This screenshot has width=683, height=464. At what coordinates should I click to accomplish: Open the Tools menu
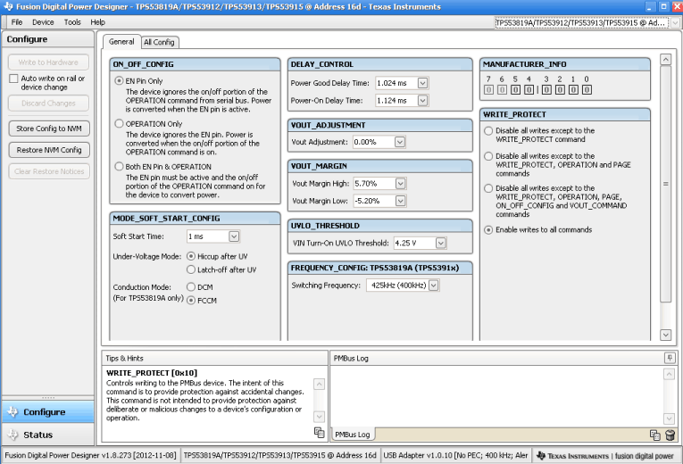72,21
